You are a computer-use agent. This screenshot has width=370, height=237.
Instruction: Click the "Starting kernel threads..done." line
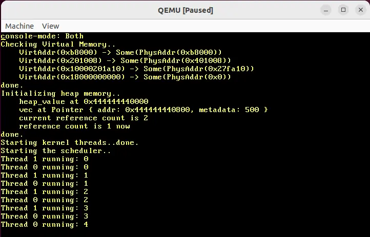click(x=69, y=143)
